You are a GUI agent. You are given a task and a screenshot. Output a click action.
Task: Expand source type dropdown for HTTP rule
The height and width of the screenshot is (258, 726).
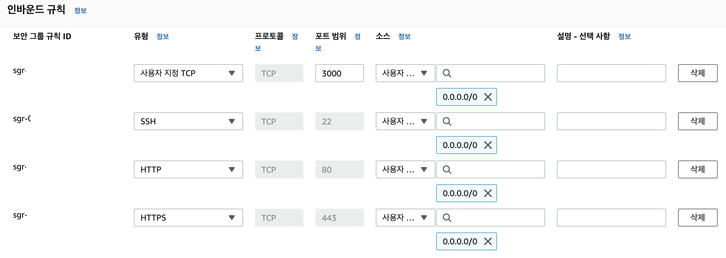pos(405,169)
